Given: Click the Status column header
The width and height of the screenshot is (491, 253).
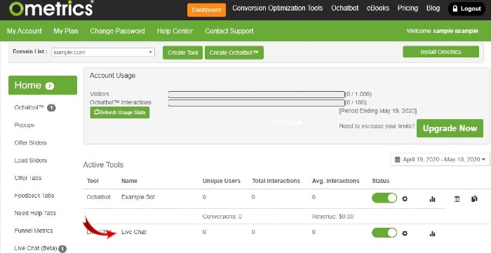Looking at the screenshot, I should pyautogui.click(x=381, y=181).
